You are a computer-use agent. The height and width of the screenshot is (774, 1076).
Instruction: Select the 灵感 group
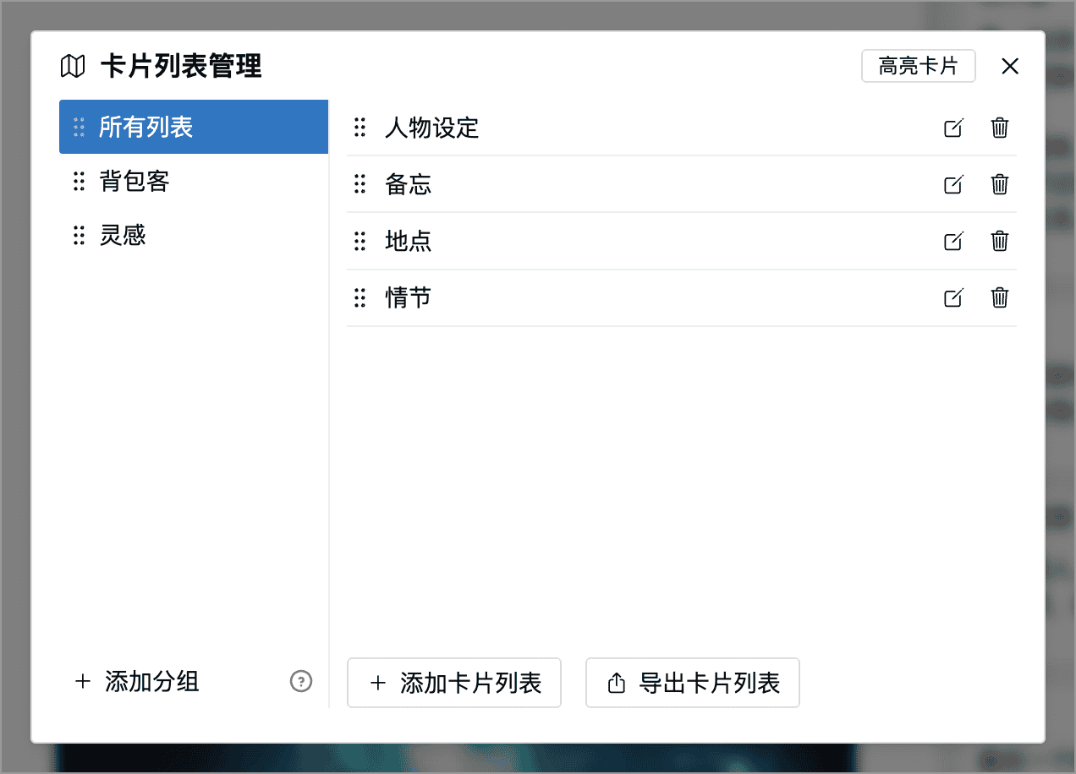(194, 235)
